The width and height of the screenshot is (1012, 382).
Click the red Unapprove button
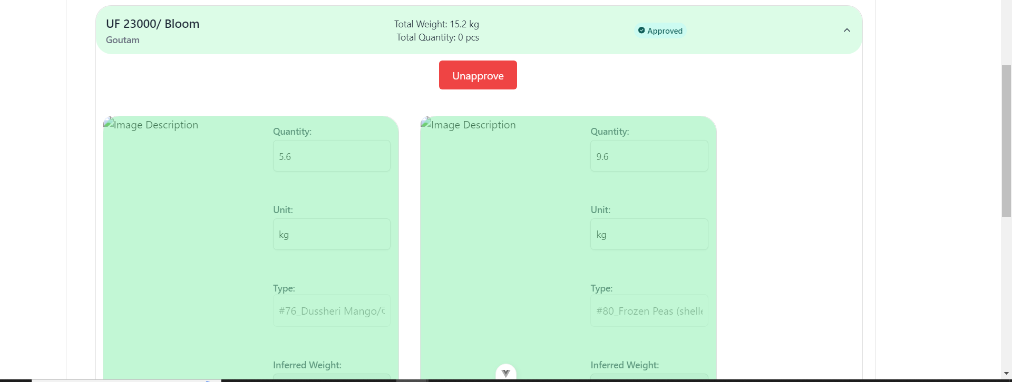coord(478,75)
